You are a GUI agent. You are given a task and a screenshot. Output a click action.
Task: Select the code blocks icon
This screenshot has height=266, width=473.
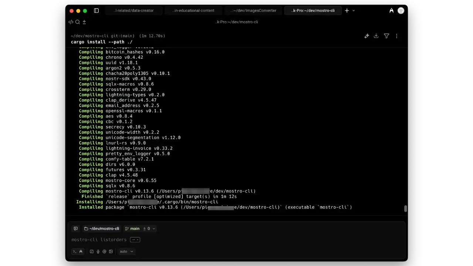[71, 22]
